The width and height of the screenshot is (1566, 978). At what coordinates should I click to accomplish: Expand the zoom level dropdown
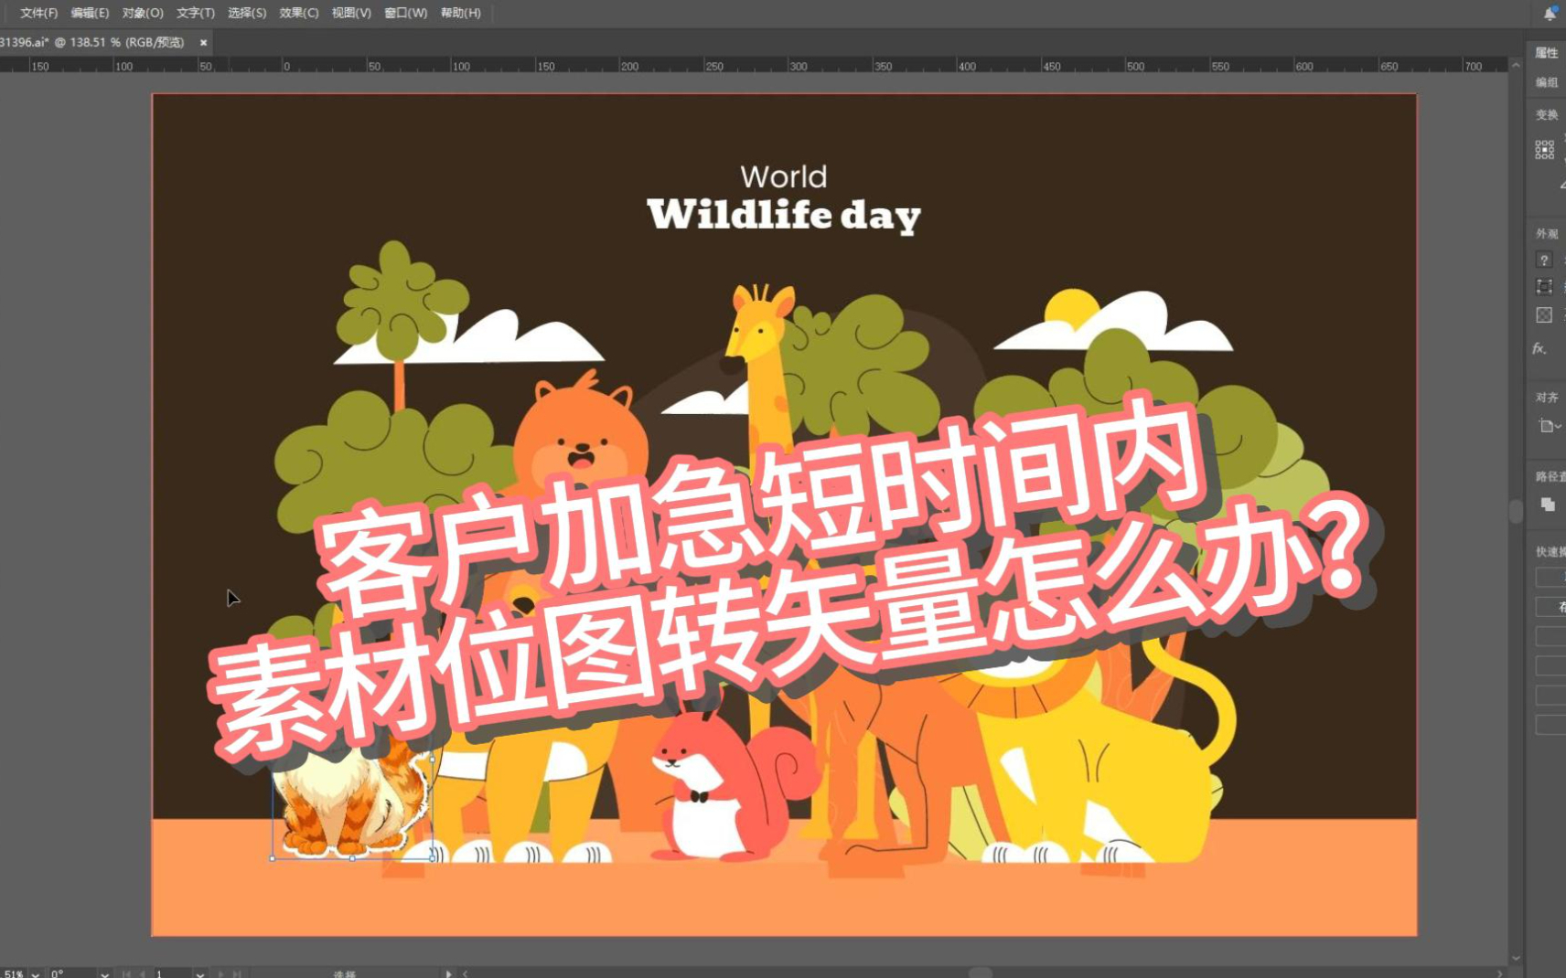(x=36, y=973)
